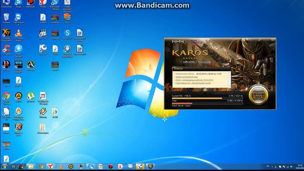
Task: Open the 'База Знаний' link in Karos launcher
Action: [204, 62]
